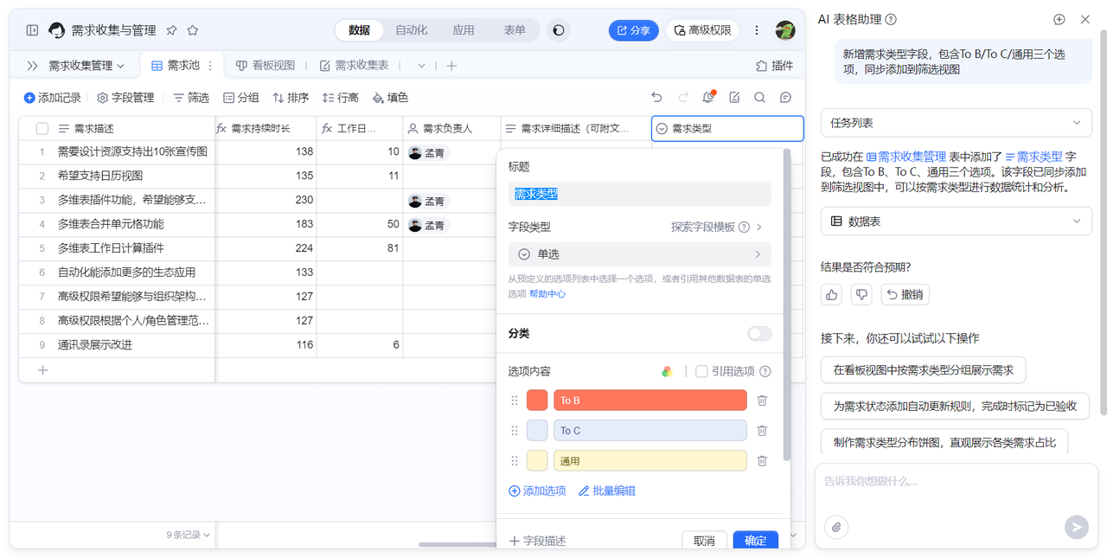Click the thumbs up feedback icon

click(832, 295)
